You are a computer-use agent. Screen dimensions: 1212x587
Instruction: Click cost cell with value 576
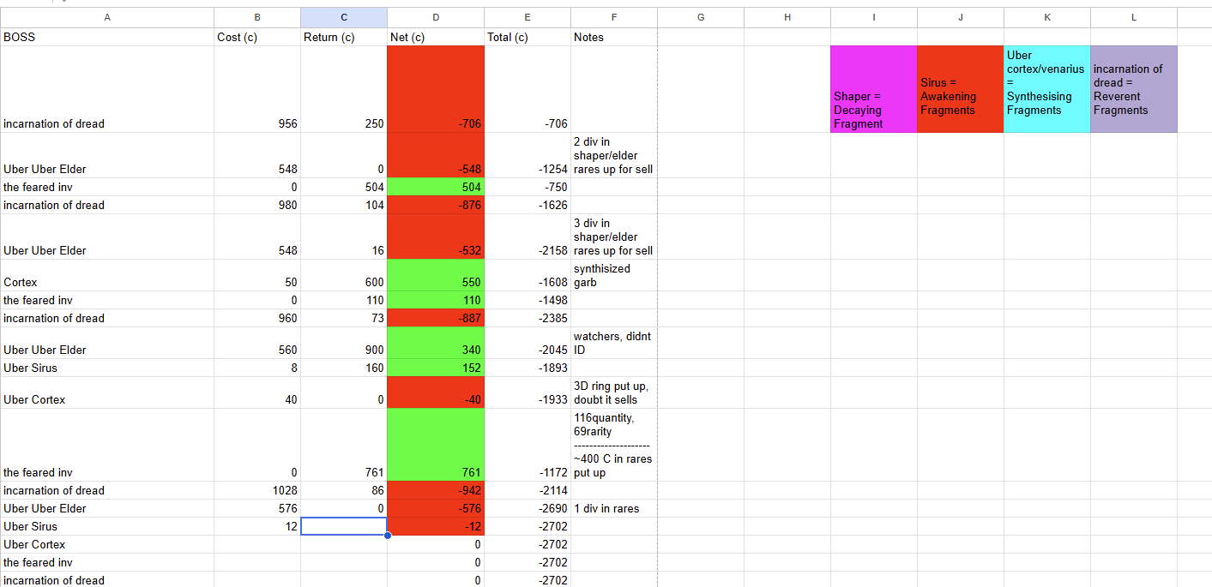pyautogui.click(x=257, y=508)
